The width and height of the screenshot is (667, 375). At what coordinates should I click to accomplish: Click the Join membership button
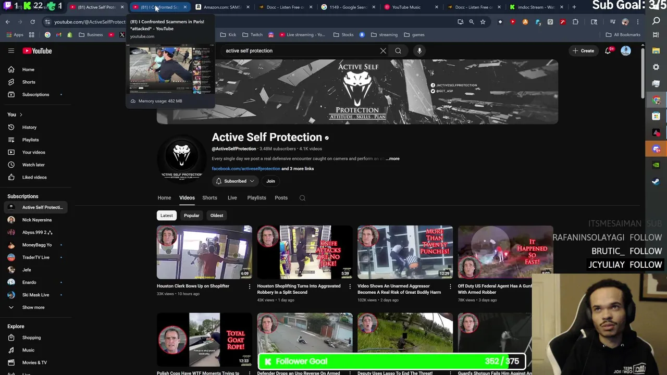(x=270, y=181)
